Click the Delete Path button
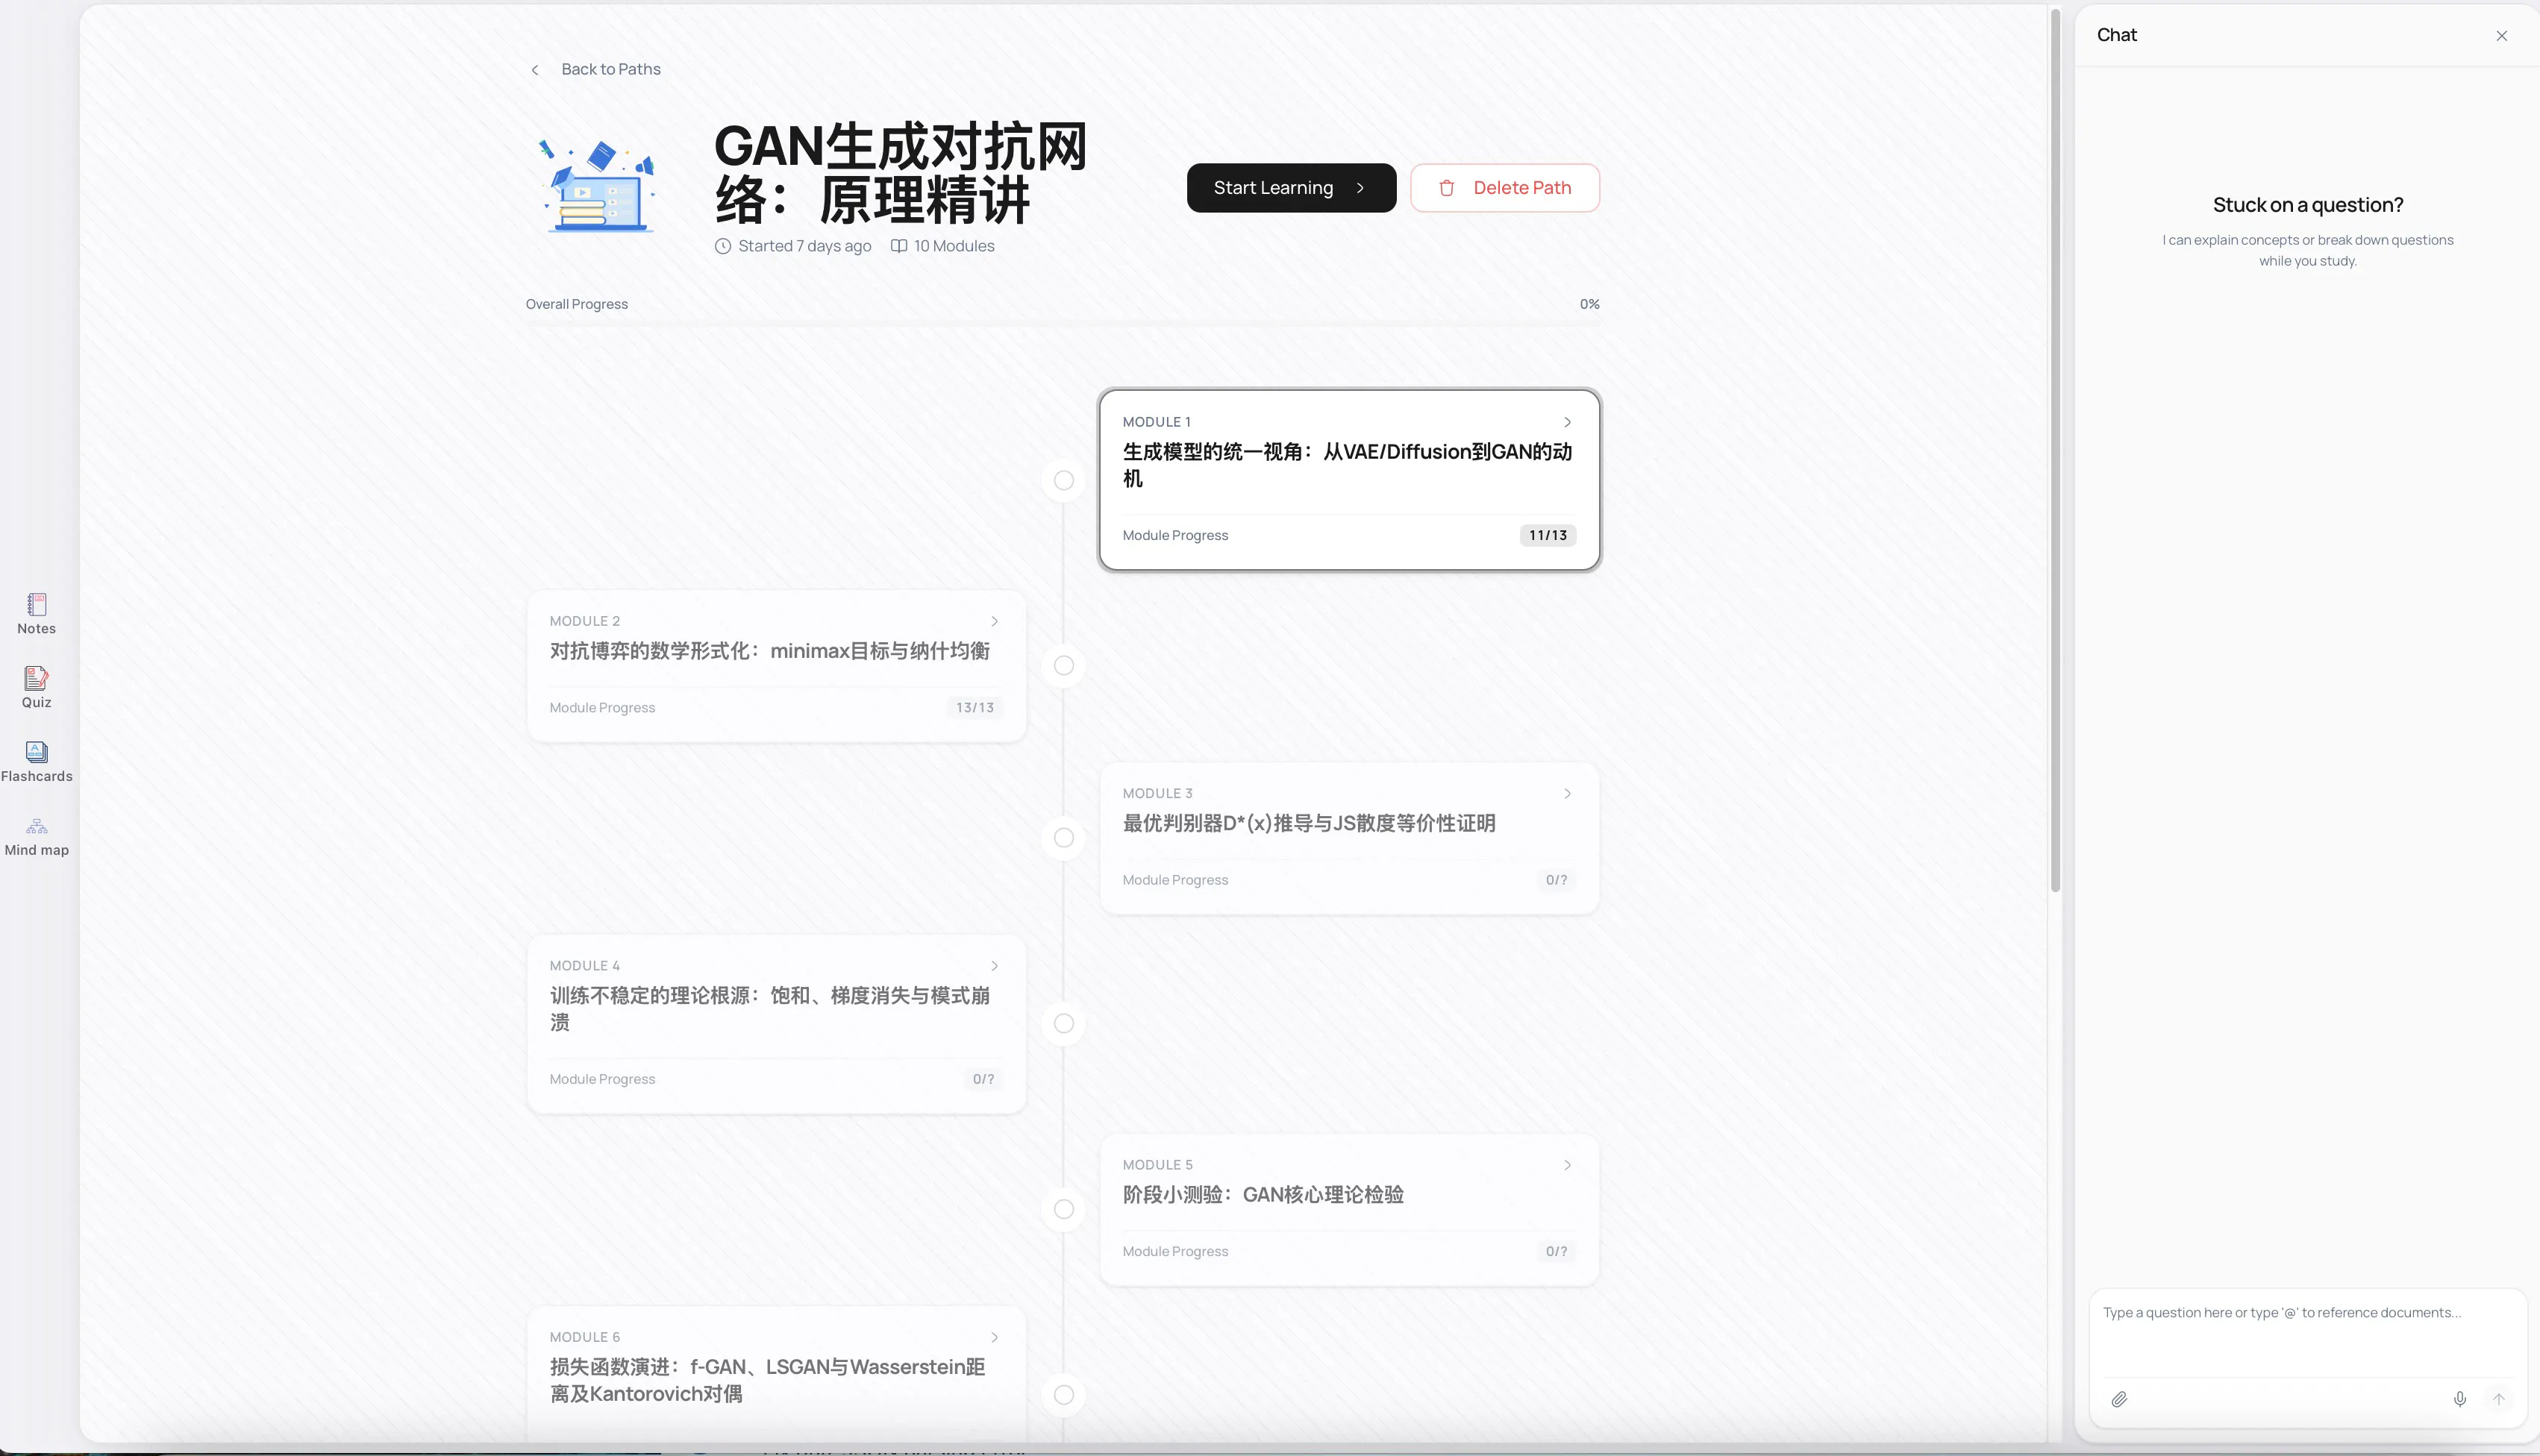Screen dimensions: 2540x1456 (x=1504, y=188)
